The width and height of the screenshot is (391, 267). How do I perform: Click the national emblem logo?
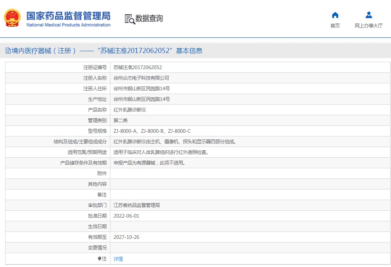click(12, 18)
